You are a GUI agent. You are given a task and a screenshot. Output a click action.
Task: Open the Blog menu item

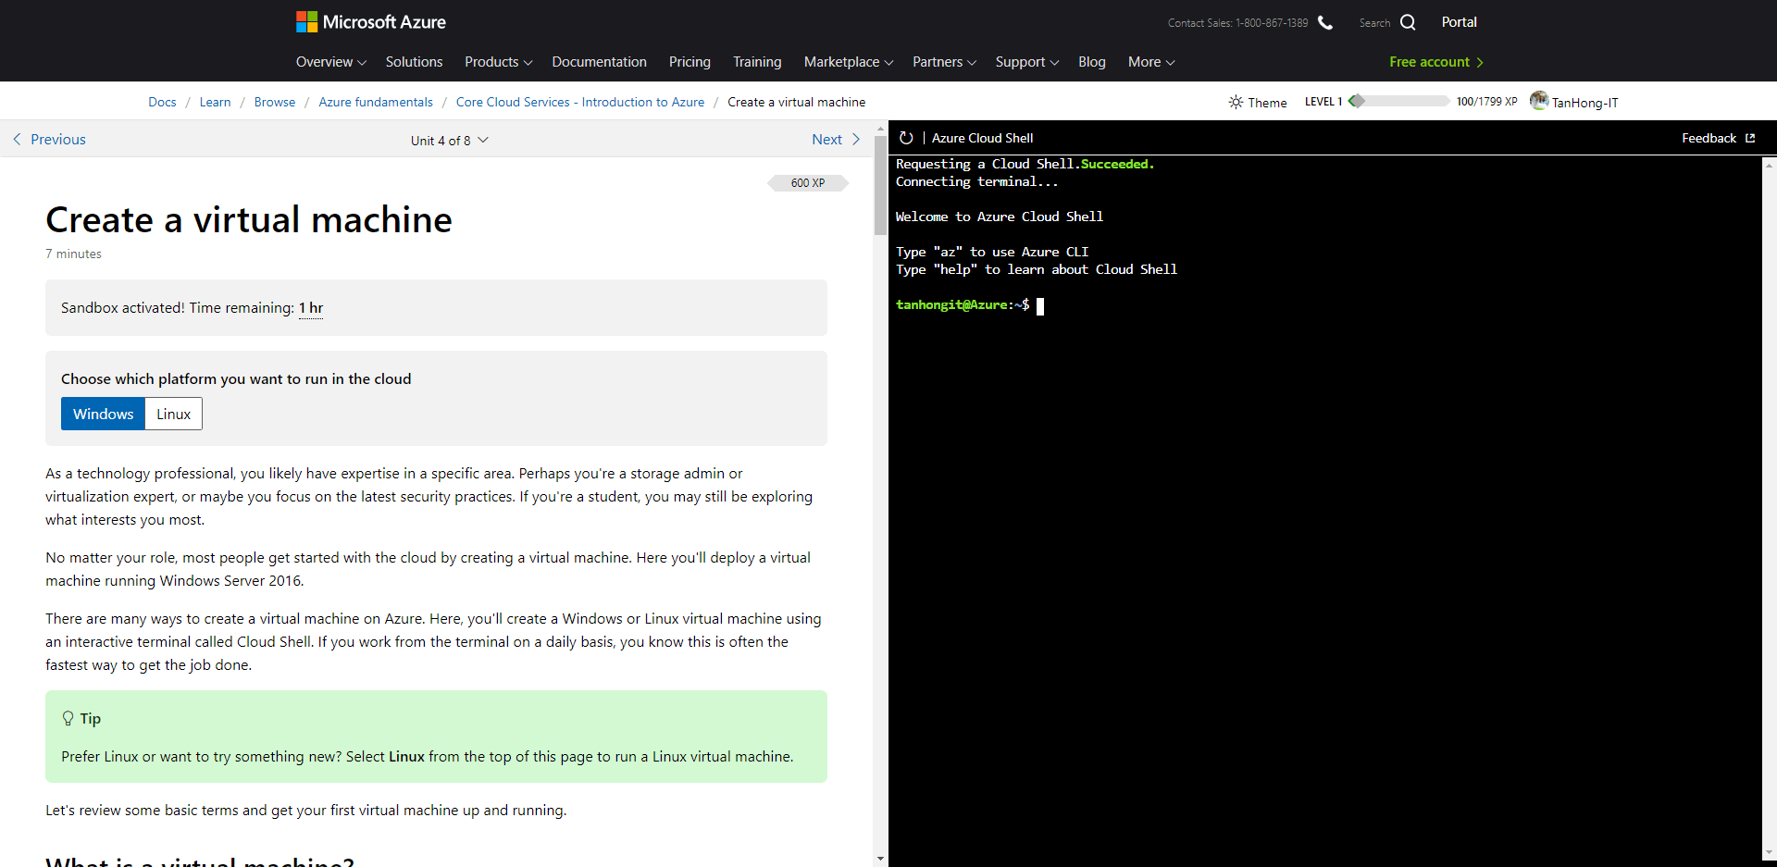pyautogui.click(x=1092, y=62)
